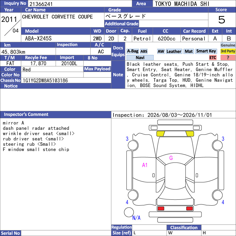Click 'rub driver seat' comment line
The width and height of the screenshot is (236, 236).
tap(33, 139)
